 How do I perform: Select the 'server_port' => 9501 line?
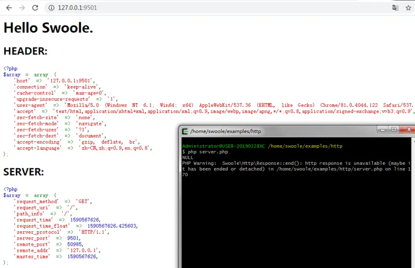[47, 238]
